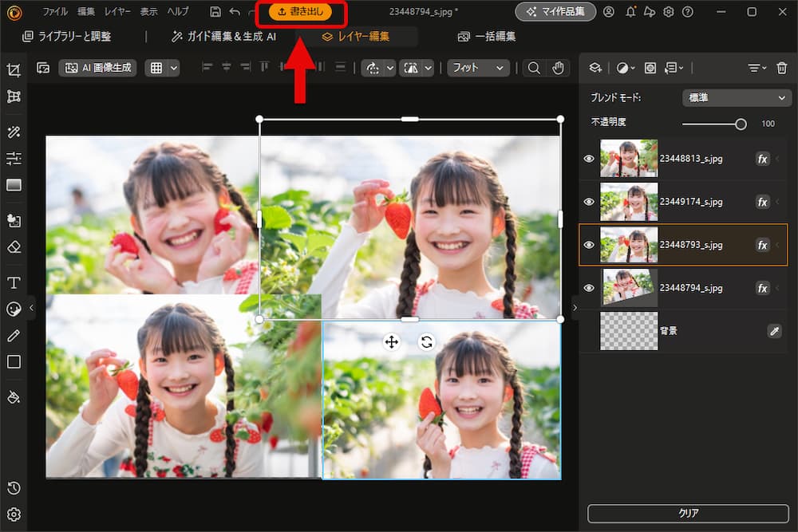The width and height of the screenshot is (798, 532).
Task: Switch to ガイド編集＆生成 AI tab
Action: coord(224,37)
